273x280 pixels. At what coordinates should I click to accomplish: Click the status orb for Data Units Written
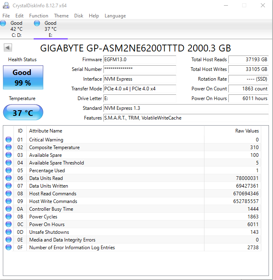pos(9,186)
